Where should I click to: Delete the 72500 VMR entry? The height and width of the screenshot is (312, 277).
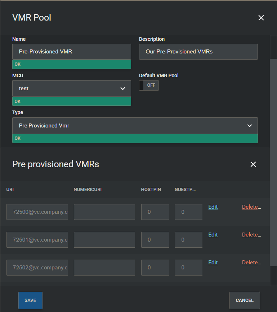[251, 207]
